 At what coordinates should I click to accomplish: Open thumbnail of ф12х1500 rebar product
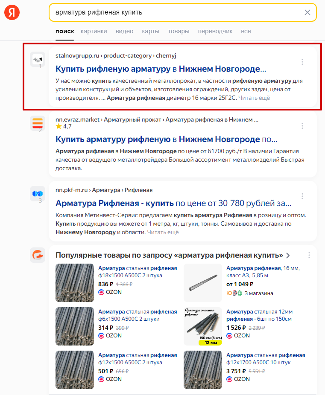(x=75, y=370)
